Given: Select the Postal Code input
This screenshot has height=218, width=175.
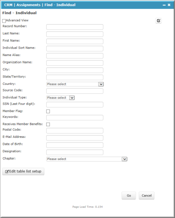Looking at the screenshot, I should pos(75,130).
